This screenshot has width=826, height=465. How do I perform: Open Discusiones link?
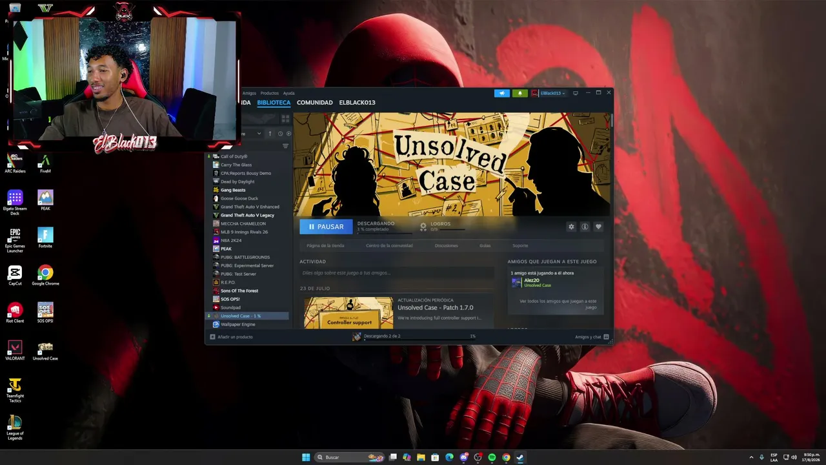click(447, 245)
